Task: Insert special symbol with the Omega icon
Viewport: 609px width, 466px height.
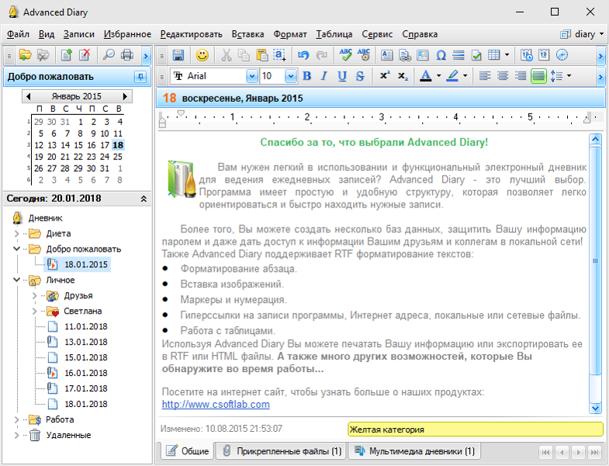Action: pos(441,55)
